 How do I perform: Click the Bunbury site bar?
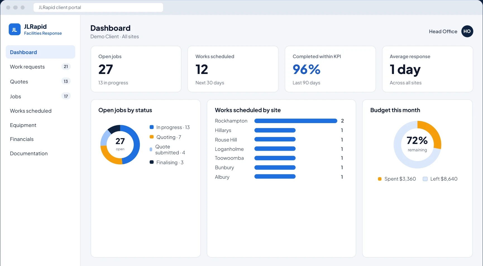(275, 167)
